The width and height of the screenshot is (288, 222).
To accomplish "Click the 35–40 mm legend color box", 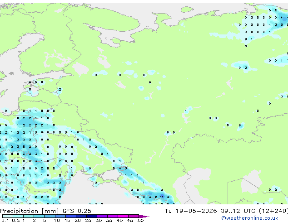I will click(113, 216).
